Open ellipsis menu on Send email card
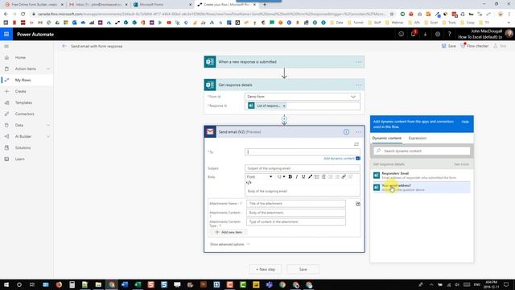Screen dimensions: 515x290 pyautogui.click(x=358, y=132)
